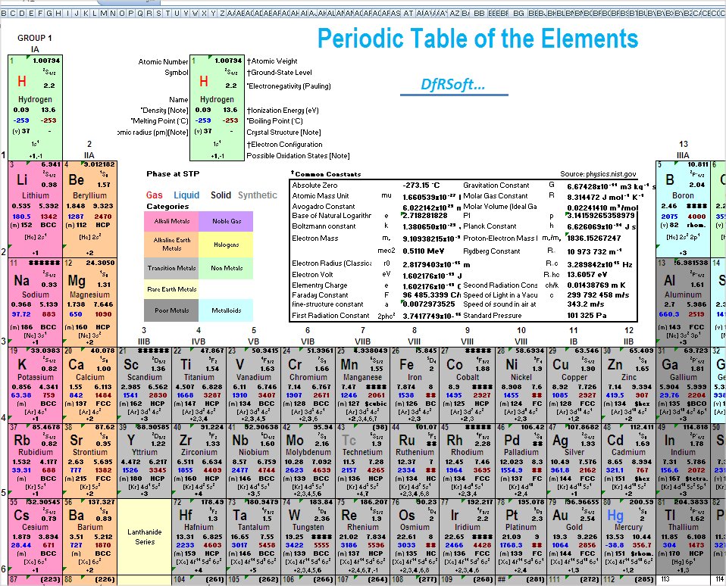This screenshot has height=586, width=726.
Task: Select the 'Zinc' element name
Action: click(x=628, y=377)
